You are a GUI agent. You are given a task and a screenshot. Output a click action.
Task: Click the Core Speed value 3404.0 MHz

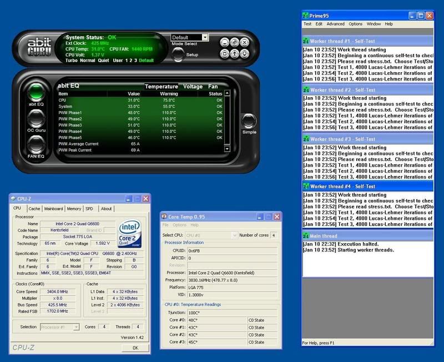(x=58, y=291)
